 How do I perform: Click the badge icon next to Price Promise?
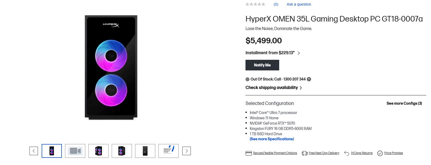pyautogui.click(x=380, y=153)
